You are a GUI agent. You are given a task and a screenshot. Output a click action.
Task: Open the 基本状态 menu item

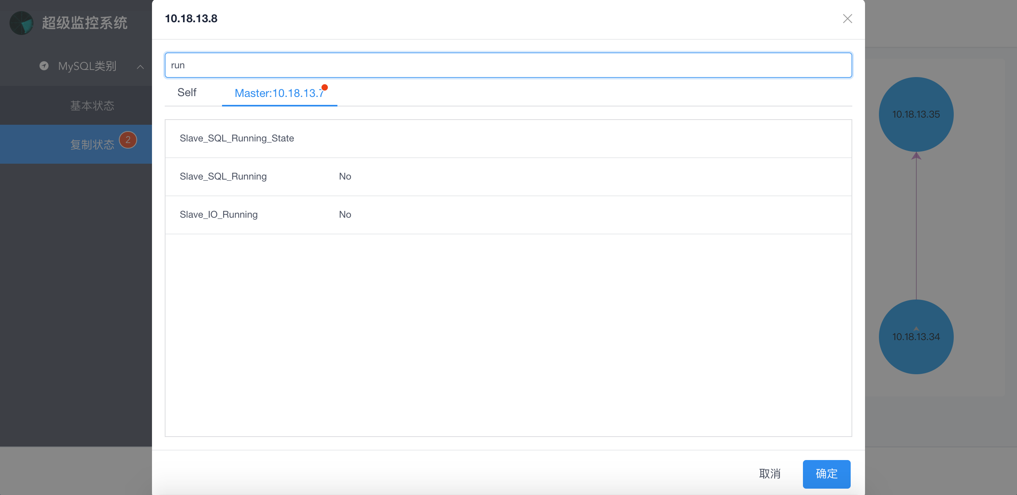[92, 106]
